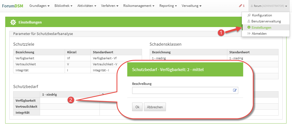Click into the Beschreibung input field
The width and height of the screenshot is (292, 126).
coord(185,90)
